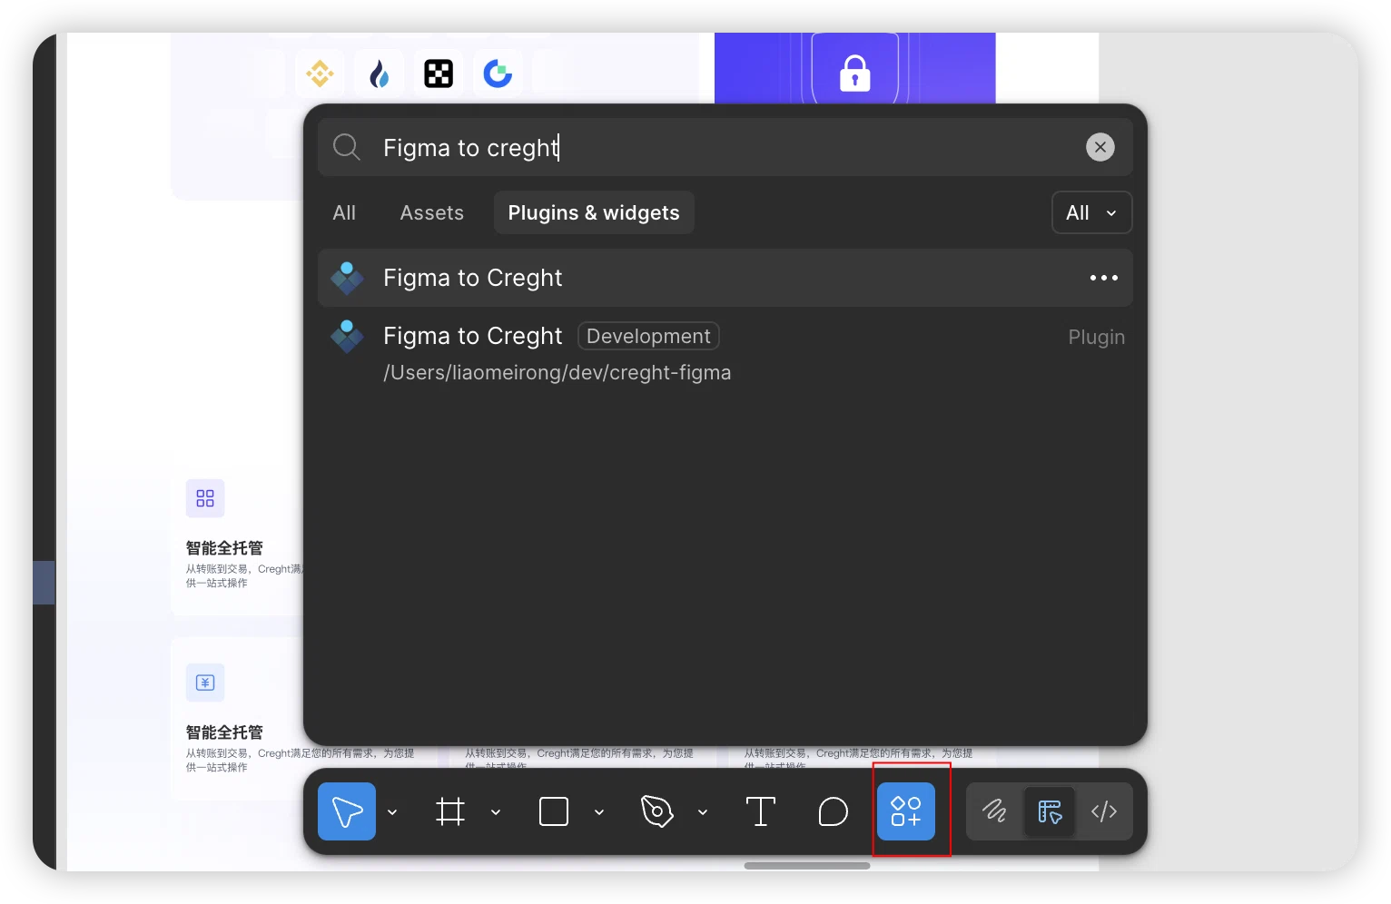Click the Plugin type label
1391x904 pixels.
click(1096, 337)
